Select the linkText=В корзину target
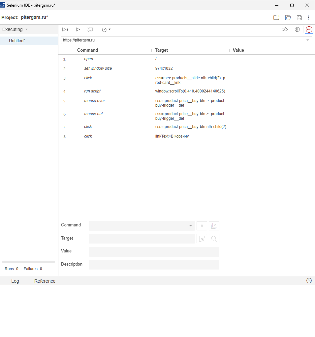The height and width of the screenshot is (337, 315). coord(172,136)
